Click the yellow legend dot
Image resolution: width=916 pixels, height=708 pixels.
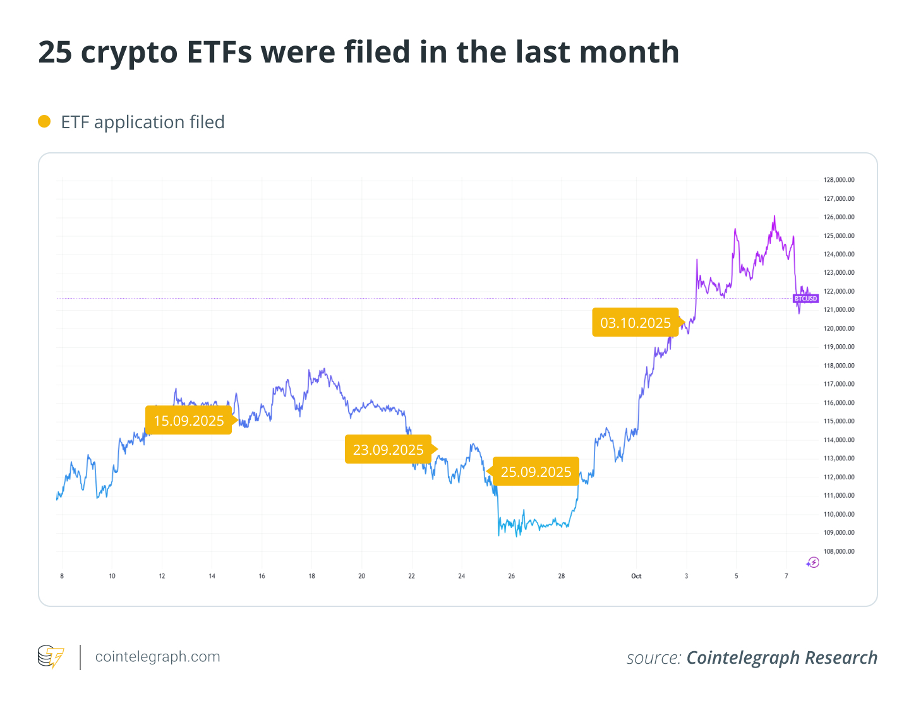point(44,121)
